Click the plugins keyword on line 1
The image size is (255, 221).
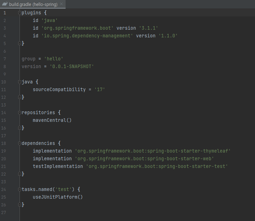tap(31, 13)
